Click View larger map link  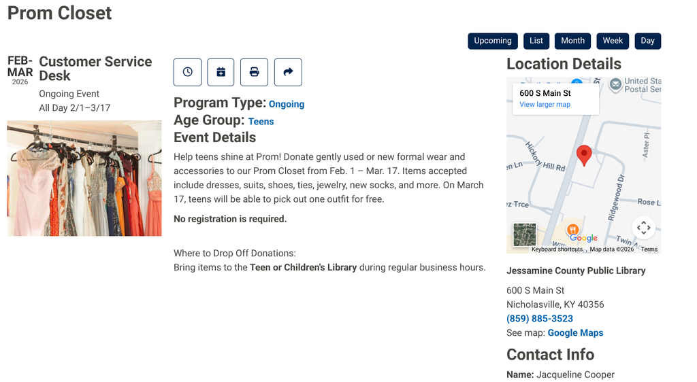[545, 105]
